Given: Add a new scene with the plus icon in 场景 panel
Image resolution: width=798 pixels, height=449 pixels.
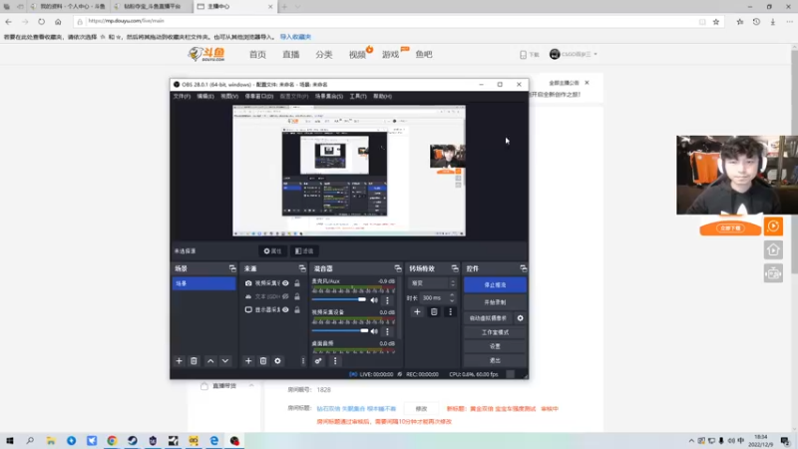Looking at the screenshot, I should click(179, 361).
